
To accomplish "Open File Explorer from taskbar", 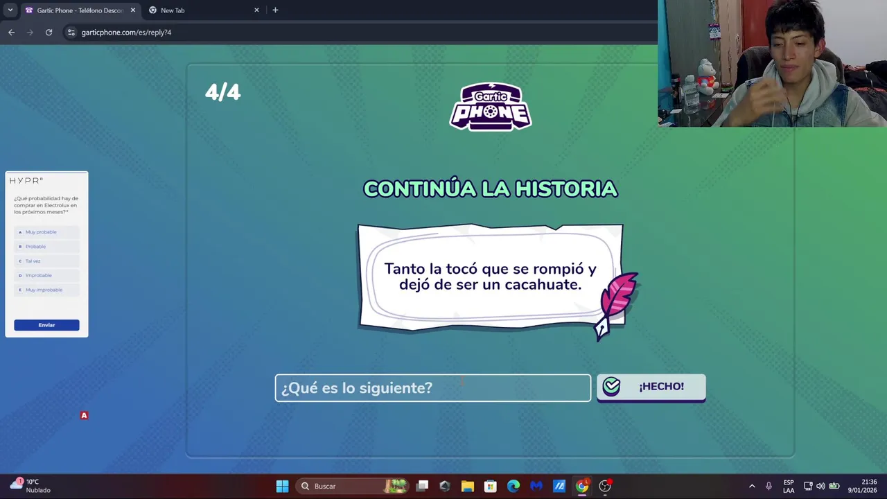I will pyautogui.click(x=468, y=486).
